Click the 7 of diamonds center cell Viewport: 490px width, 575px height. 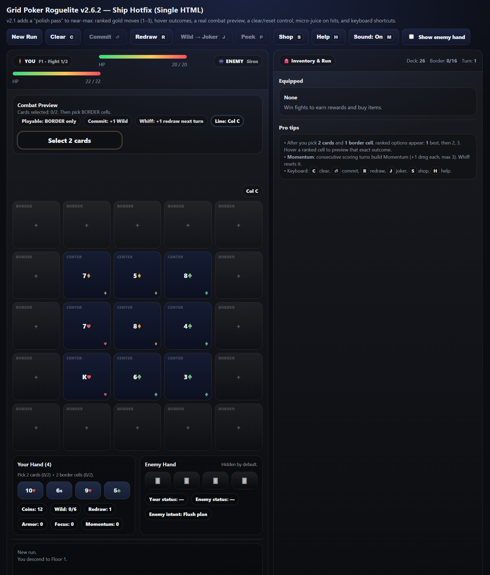87,275
